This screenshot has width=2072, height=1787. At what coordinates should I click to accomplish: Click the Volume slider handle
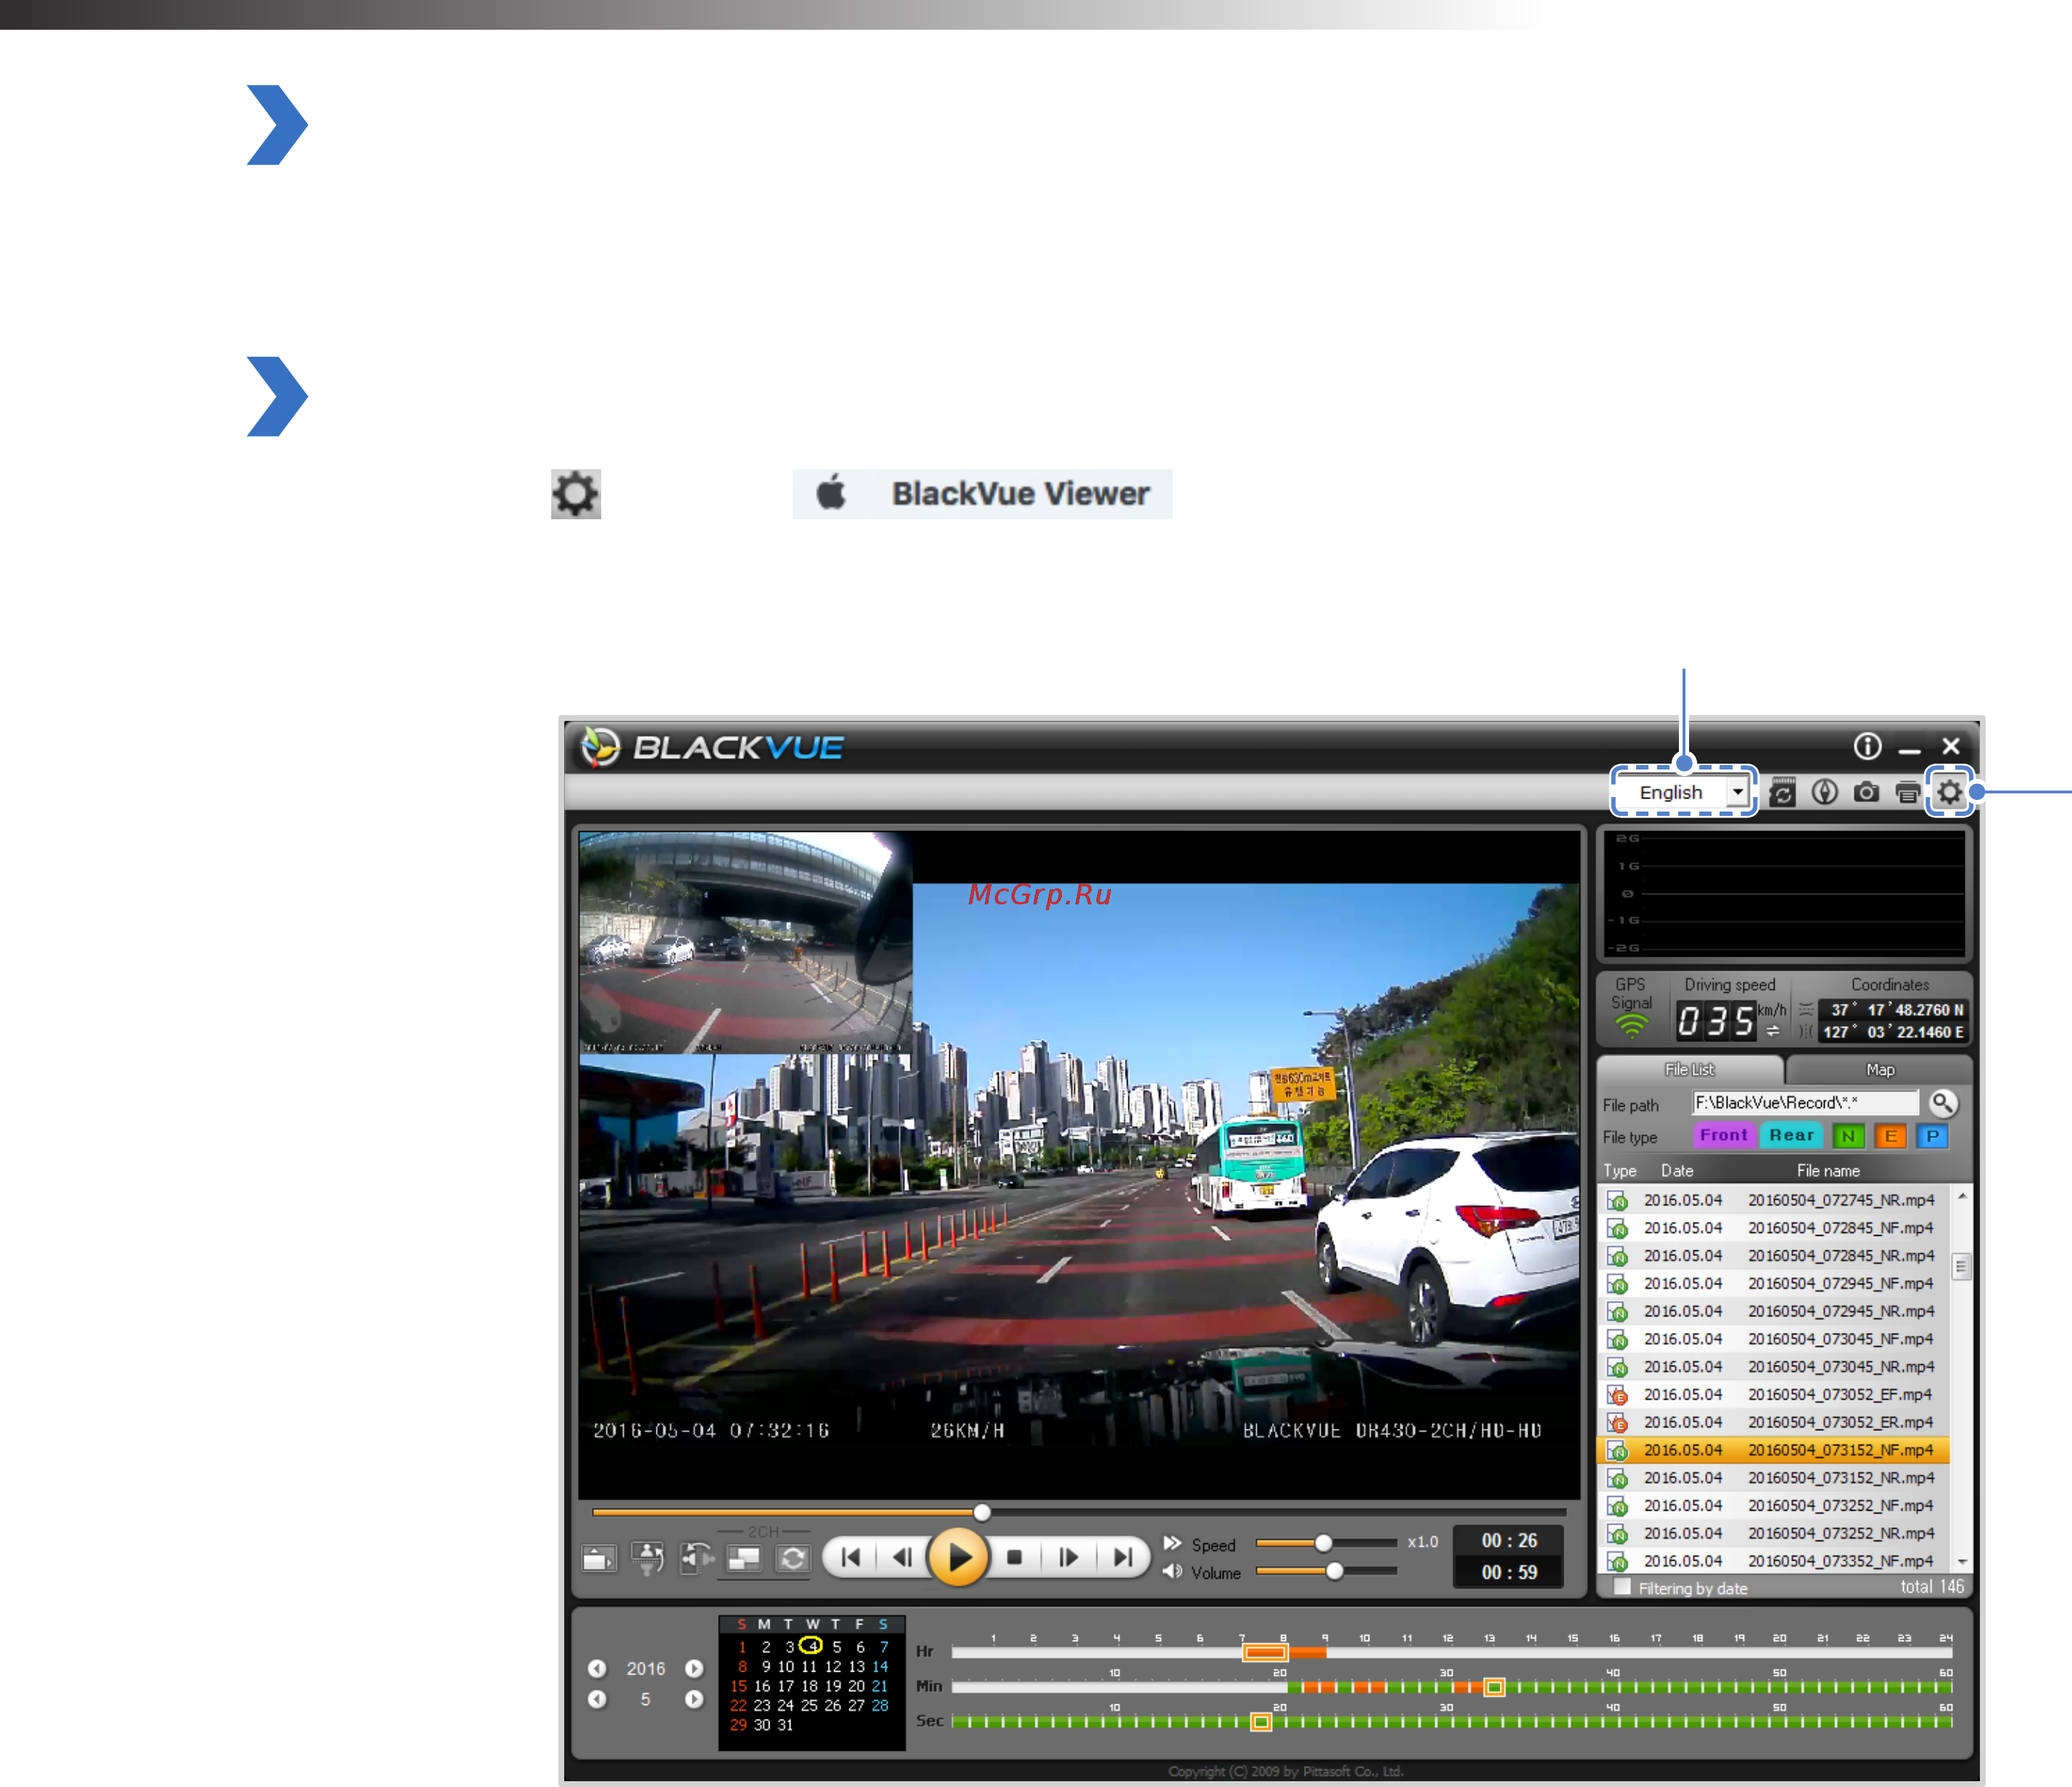pos(1334,1571)
